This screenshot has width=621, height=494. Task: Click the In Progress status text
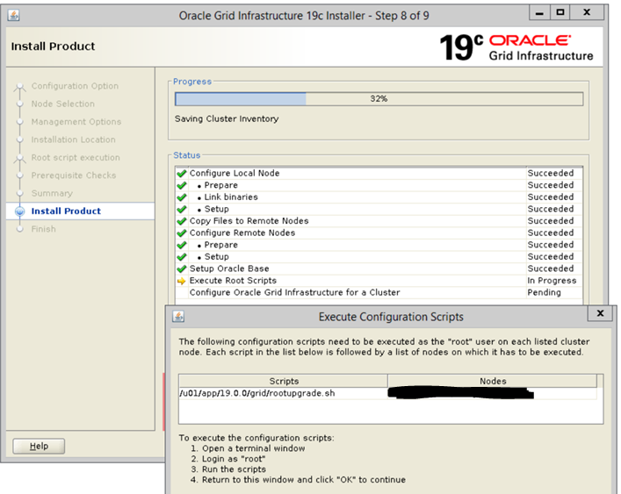tap(552, 281)
